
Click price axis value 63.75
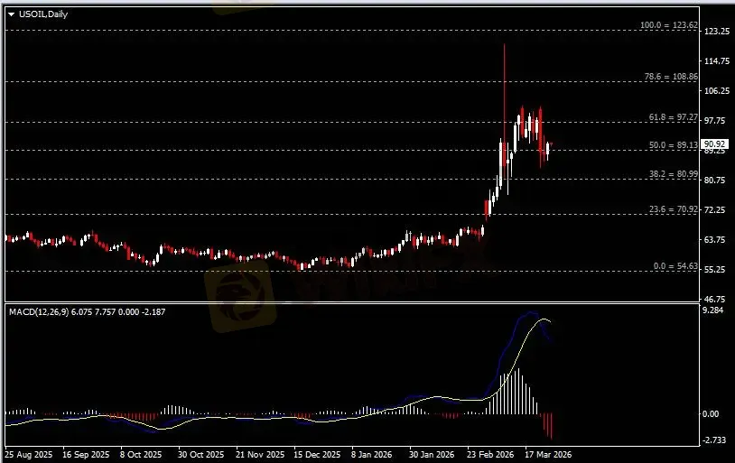coord(717,239)
